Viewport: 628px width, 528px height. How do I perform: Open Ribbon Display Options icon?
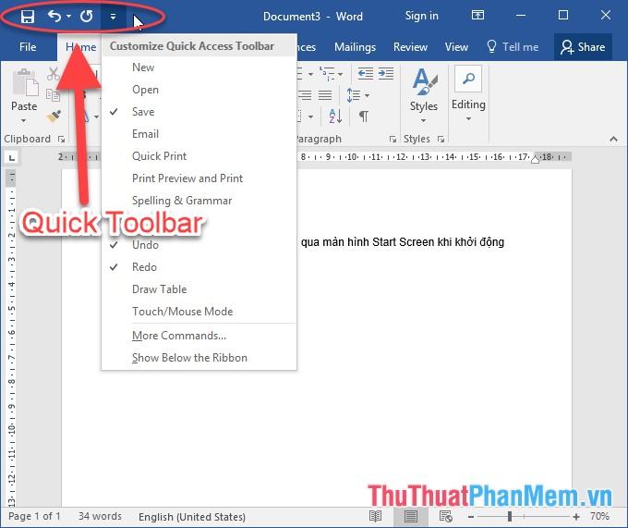[x=477, y=15]
